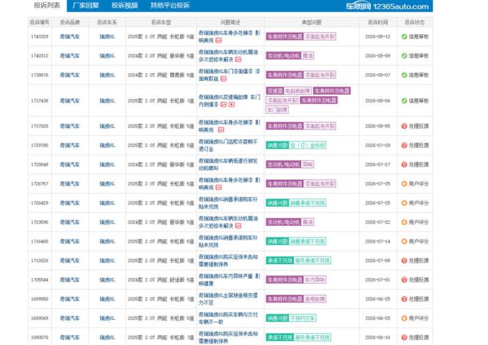Open image icon for complaint 1743329

pos(219,40)
